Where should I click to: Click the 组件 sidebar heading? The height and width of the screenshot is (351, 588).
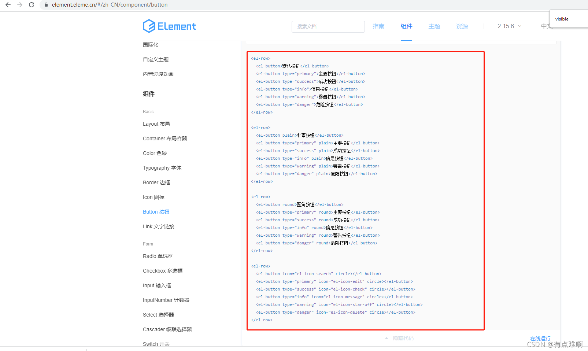[x=149, y=94]
